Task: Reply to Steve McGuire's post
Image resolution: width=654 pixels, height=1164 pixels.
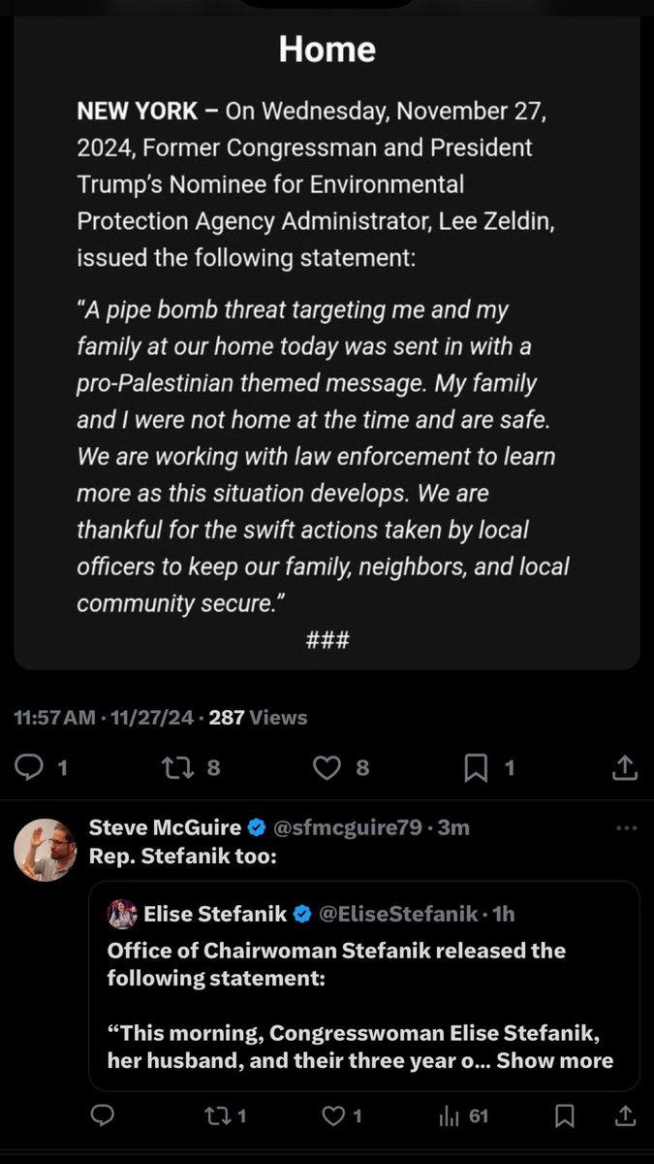Action: 102,1116
